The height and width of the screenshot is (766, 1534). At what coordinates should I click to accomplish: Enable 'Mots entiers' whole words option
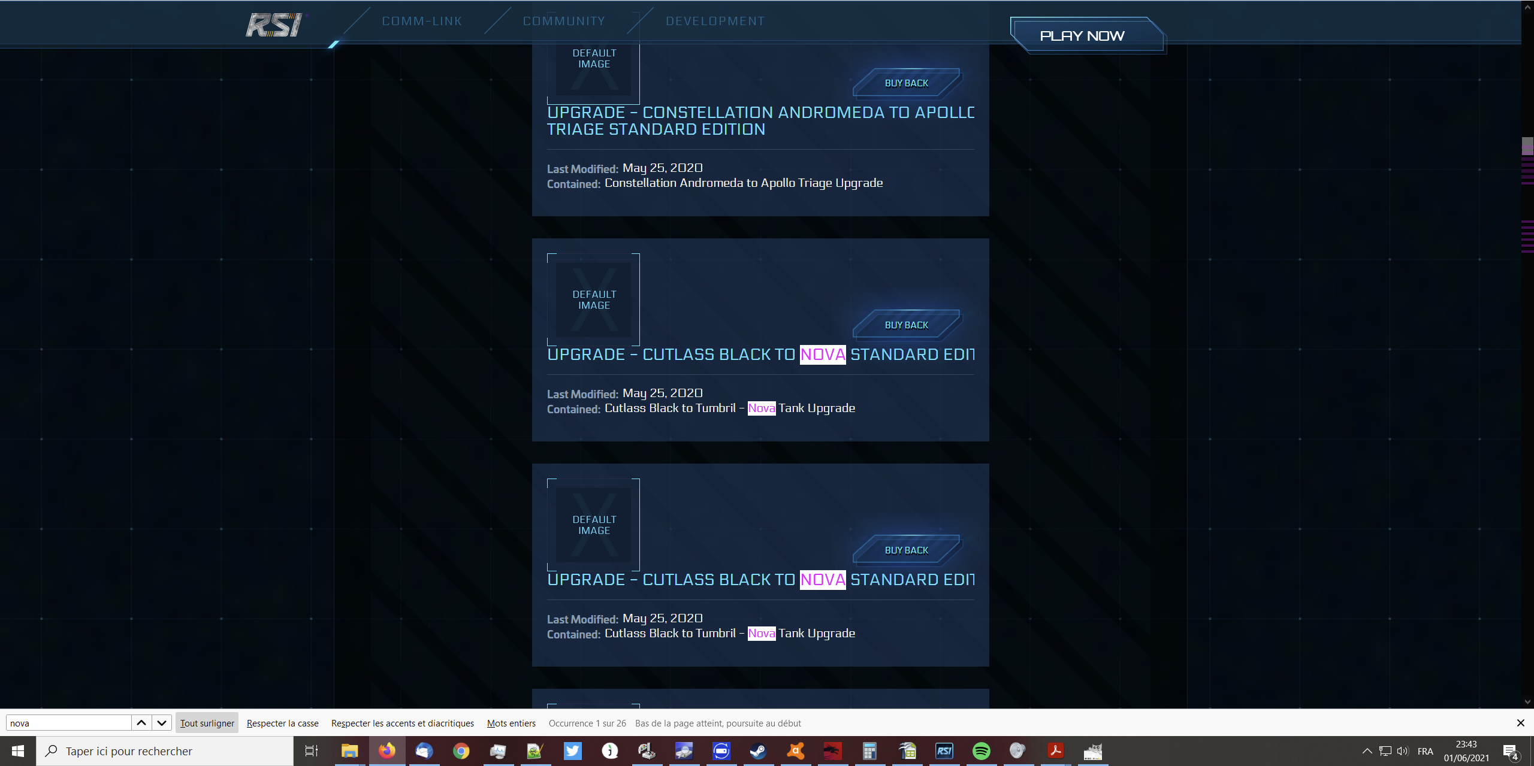click(x=511, y=723)
